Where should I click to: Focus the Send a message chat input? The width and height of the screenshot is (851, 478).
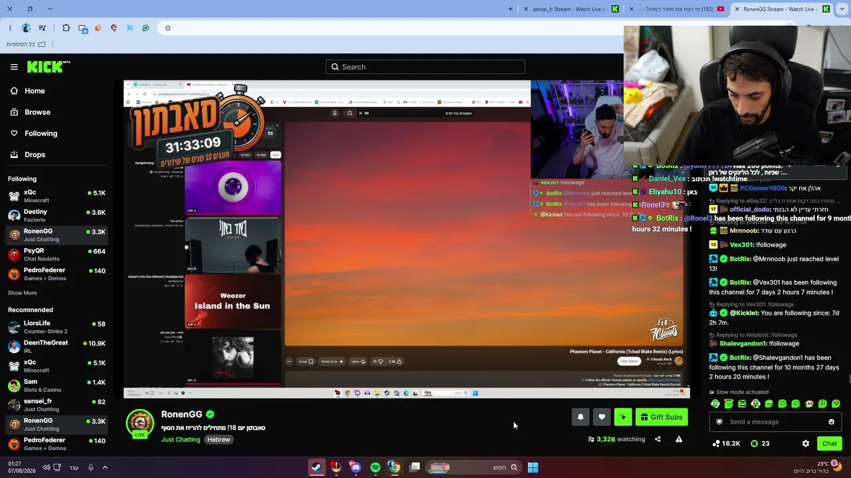[x=774, y=422]
